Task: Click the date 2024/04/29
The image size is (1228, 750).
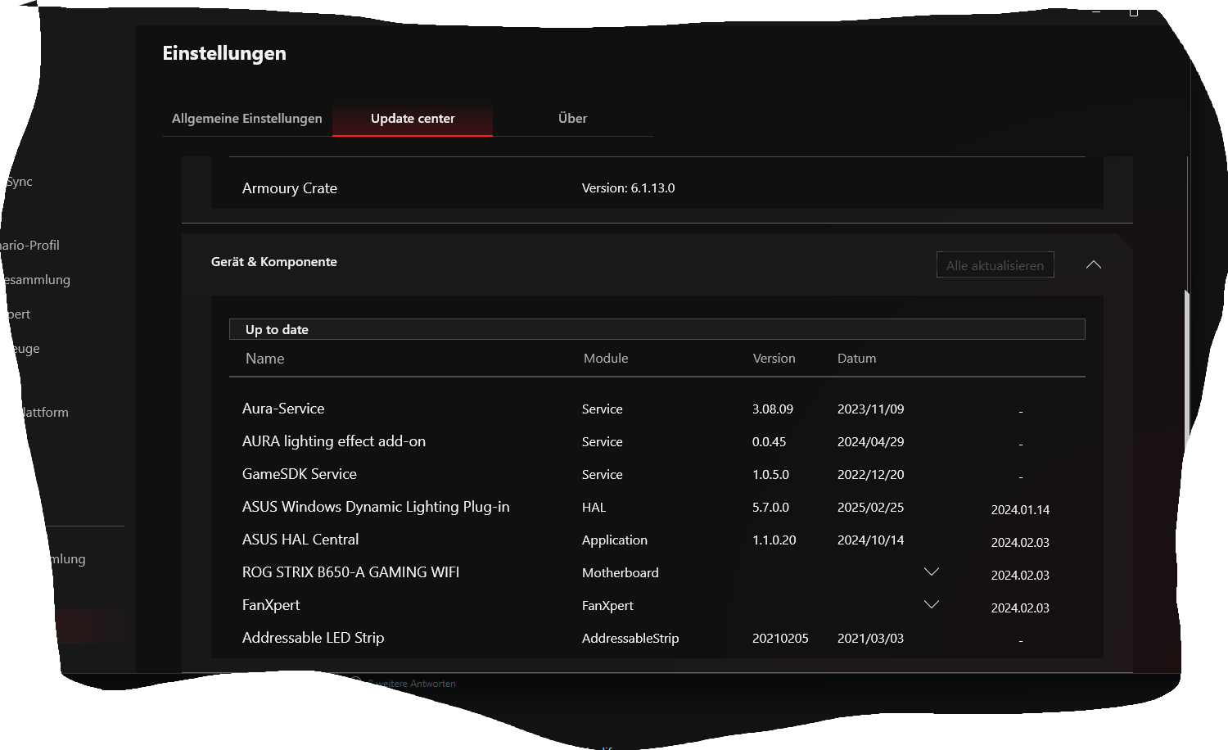Action: (x=870, y=442)
